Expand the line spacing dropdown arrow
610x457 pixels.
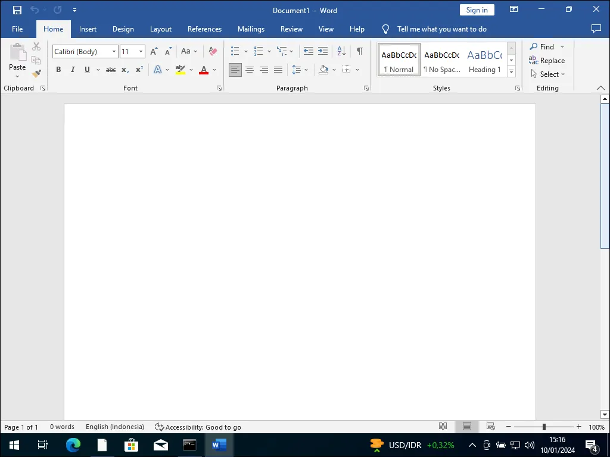click(x=306, y=70)
